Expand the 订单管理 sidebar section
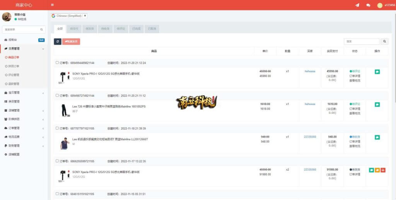The width and height of the screenshot is (396, 200). click(24, 128)
